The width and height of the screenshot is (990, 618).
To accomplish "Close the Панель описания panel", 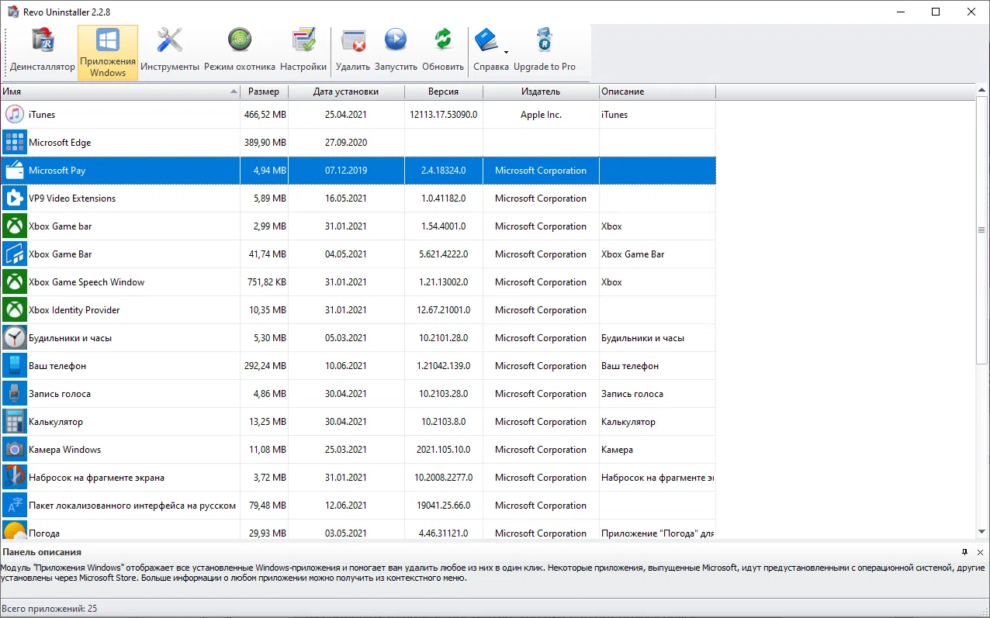I will [981, 552].
